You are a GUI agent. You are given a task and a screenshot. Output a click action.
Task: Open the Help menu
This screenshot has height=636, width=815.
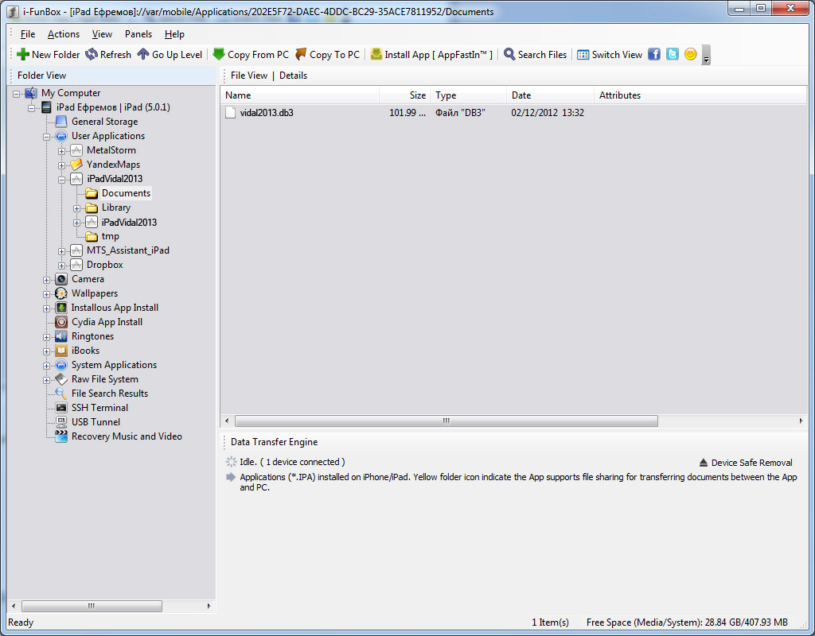click(174, 34)
